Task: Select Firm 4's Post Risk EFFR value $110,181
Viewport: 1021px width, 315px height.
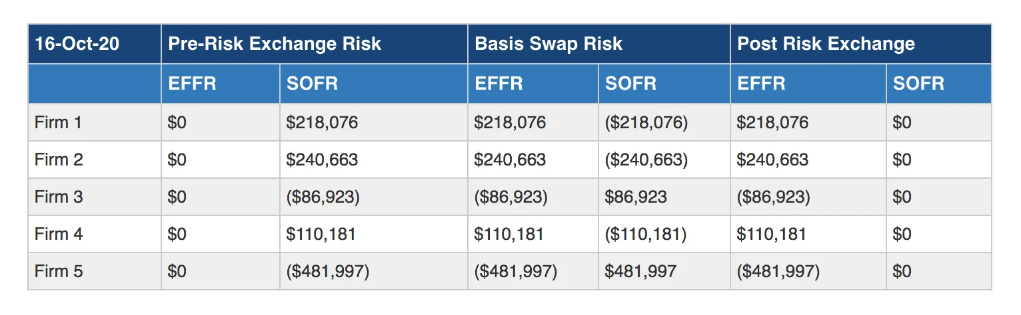Action: (772, 235)
